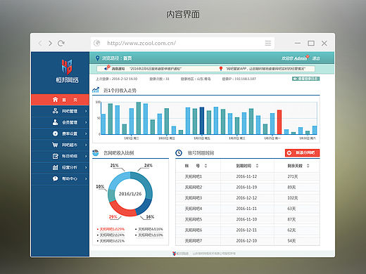Click the pie icon beside 各网吧收入比例
Image resolution: width=366 pixels, height=274 pixels.
pyautogui.click(x=96, y=152)
